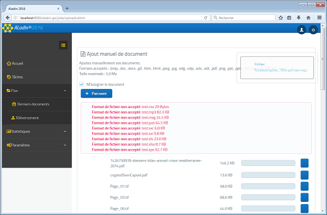Viewport: 327px width, 215px height.
Task: Select the Aladin 2016 browser tab
Action: tap(33, 9)
